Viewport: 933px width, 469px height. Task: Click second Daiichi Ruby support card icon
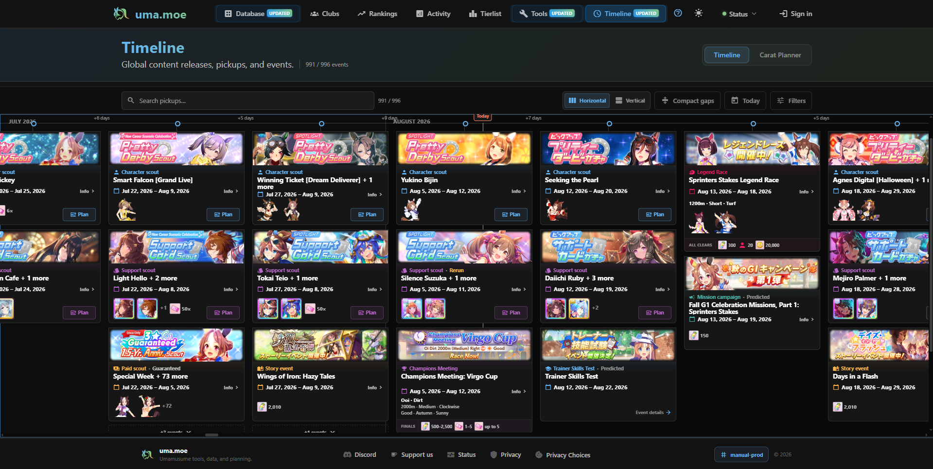pyautogui.click(x=579, y=309)
